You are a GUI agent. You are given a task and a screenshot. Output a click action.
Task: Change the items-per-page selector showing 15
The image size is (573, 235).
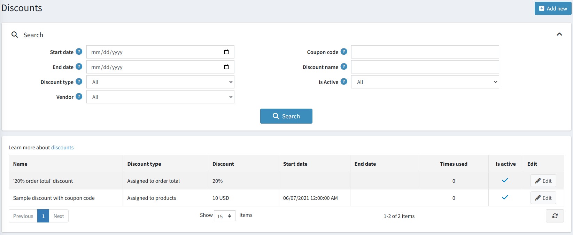point(224,216)
